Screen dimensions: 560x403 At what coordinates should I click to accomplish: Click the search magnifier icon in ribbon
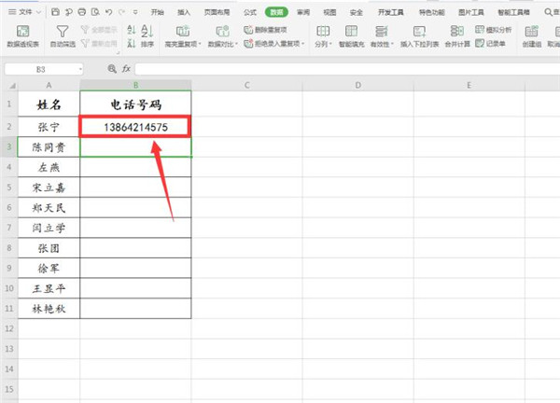click(x=548, y=12)
